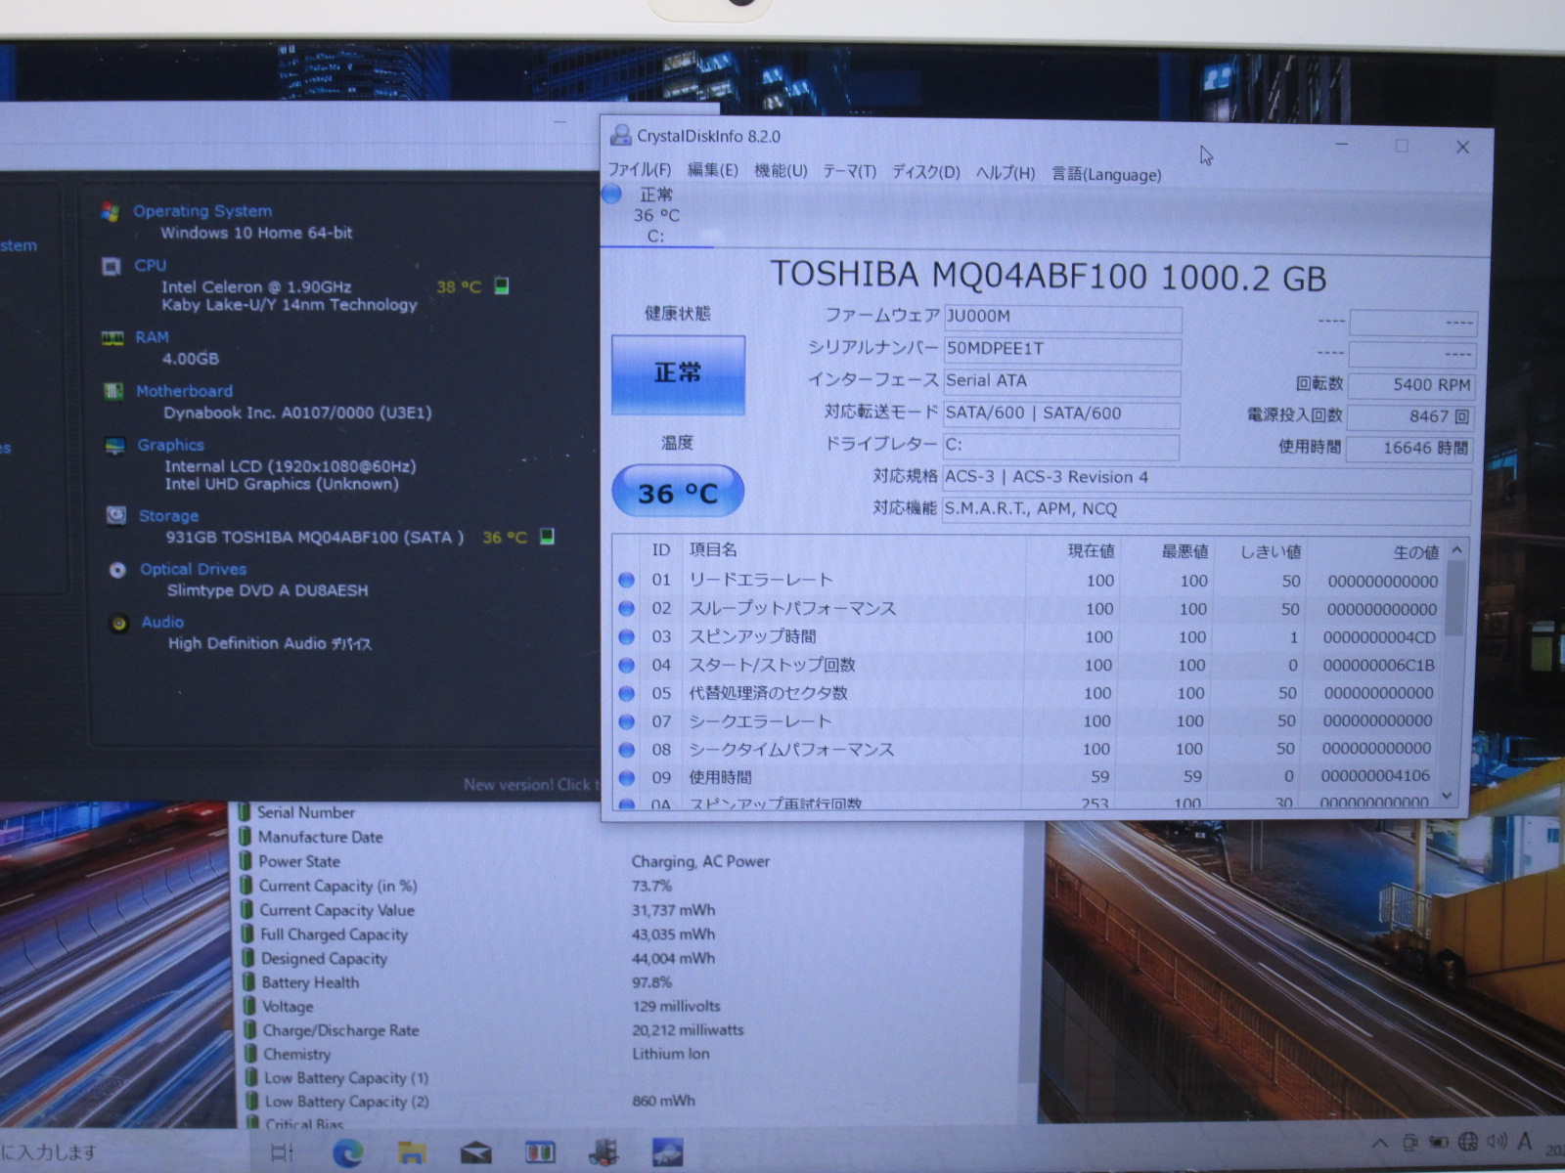Viewport: 1565px width, 1173px height.
Task: Click the 36 °C temperature button
Action: point(678,493)
